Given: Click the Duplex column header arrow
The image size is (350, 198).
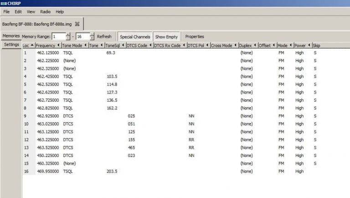Looking at the screenshot, I should tap(255, 45).
